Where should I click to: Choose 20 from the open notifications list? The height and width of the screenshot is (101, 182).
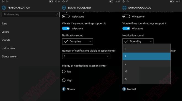pos(146,79)
